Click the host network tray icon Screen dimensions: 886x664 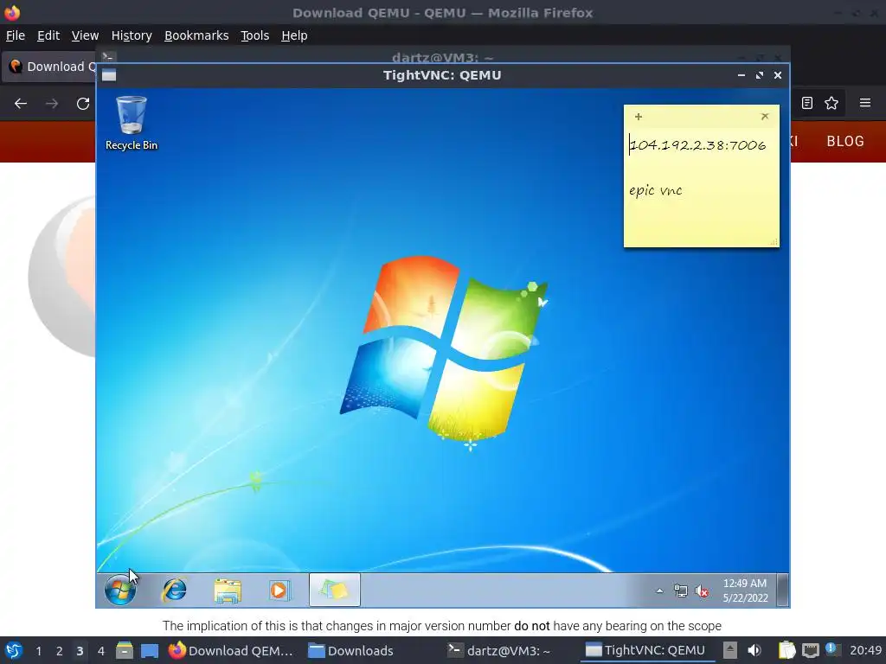tap(810, 650)
